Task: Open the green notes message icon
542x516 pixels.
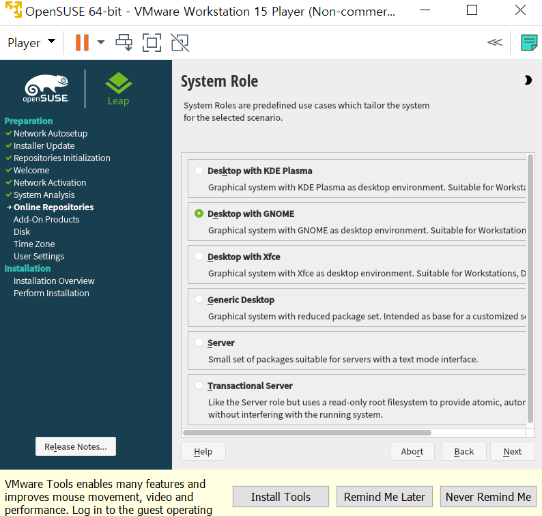Action: pyautogui.click(x=529, y=42)
